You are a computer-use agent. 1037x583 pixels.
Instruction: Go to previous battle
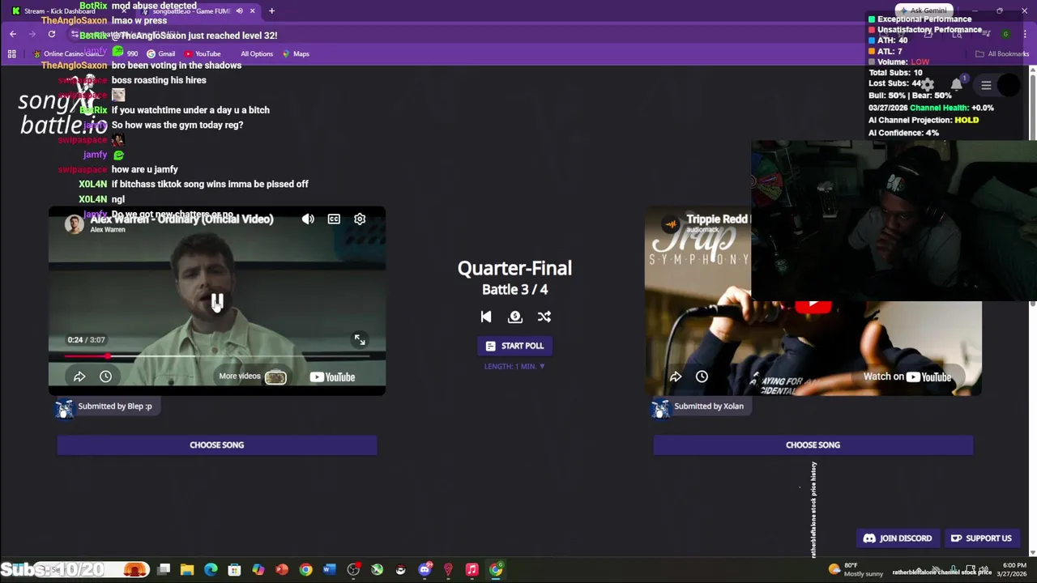point(486,317)
